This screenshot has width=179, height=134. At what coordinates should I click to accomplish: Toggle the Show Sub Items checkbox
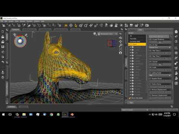pos(130,98)
